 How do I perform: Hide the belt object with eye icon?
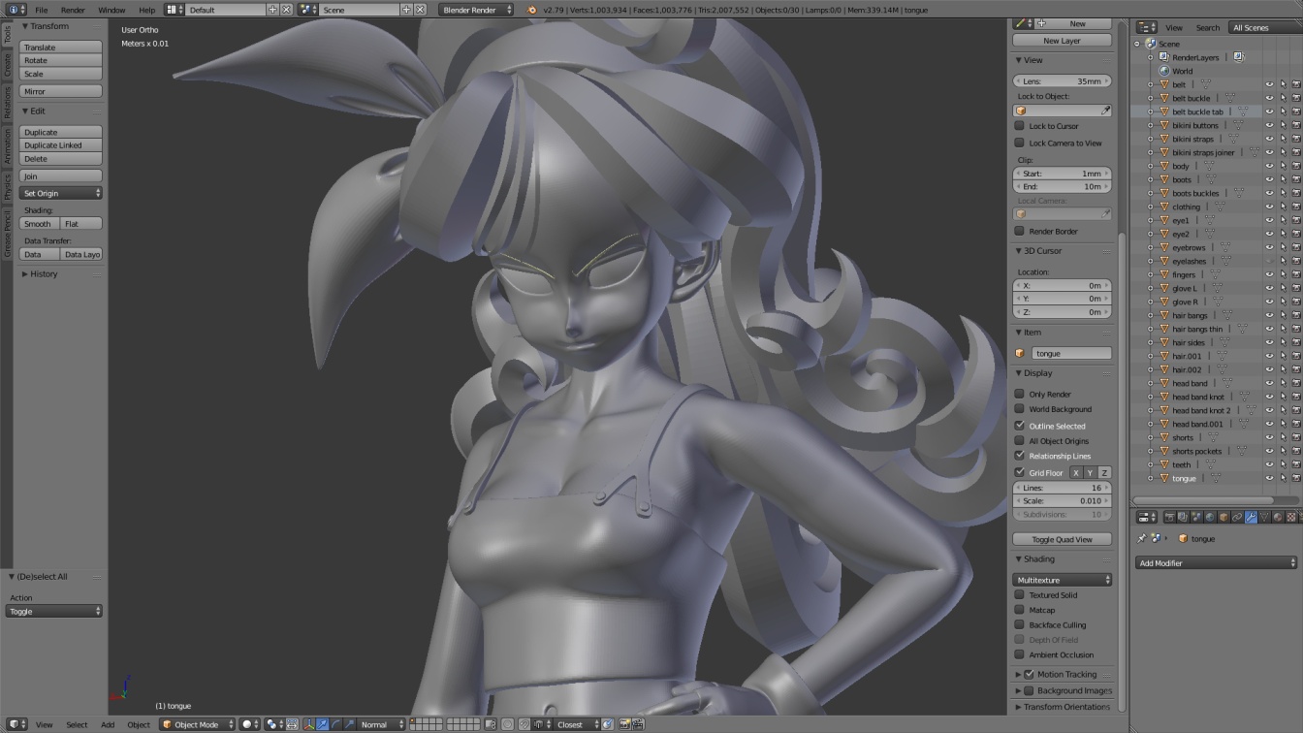pos(1269,84)
